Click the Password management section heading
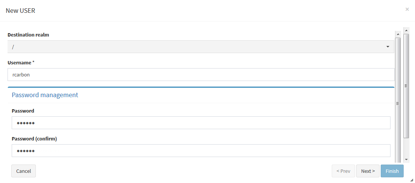 tap(45, 95)
